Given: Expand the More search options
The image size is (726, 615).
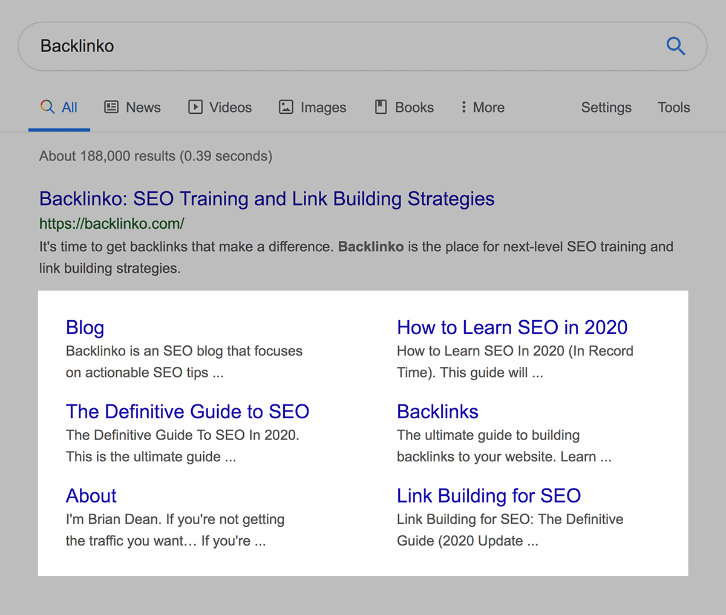Looking at the screenshot, I should pos(482,108).
